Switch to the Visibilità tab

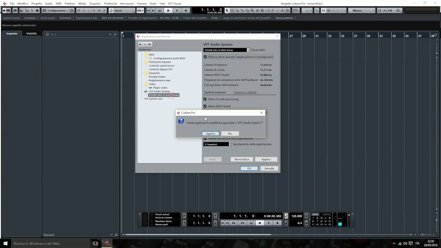[31, 33]
